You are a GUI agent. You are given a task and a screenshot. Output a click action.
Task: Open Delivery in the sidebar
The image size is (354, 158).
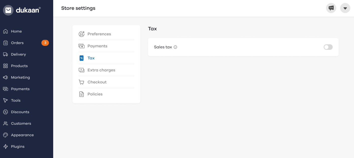tap(18, 54)
